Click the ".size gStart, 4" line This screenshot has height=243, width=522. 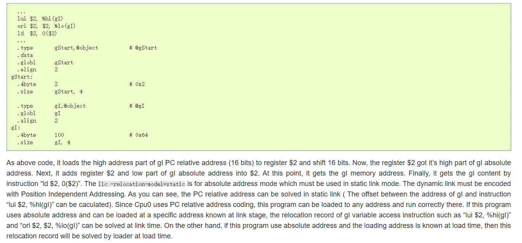(x=50, y=91)
